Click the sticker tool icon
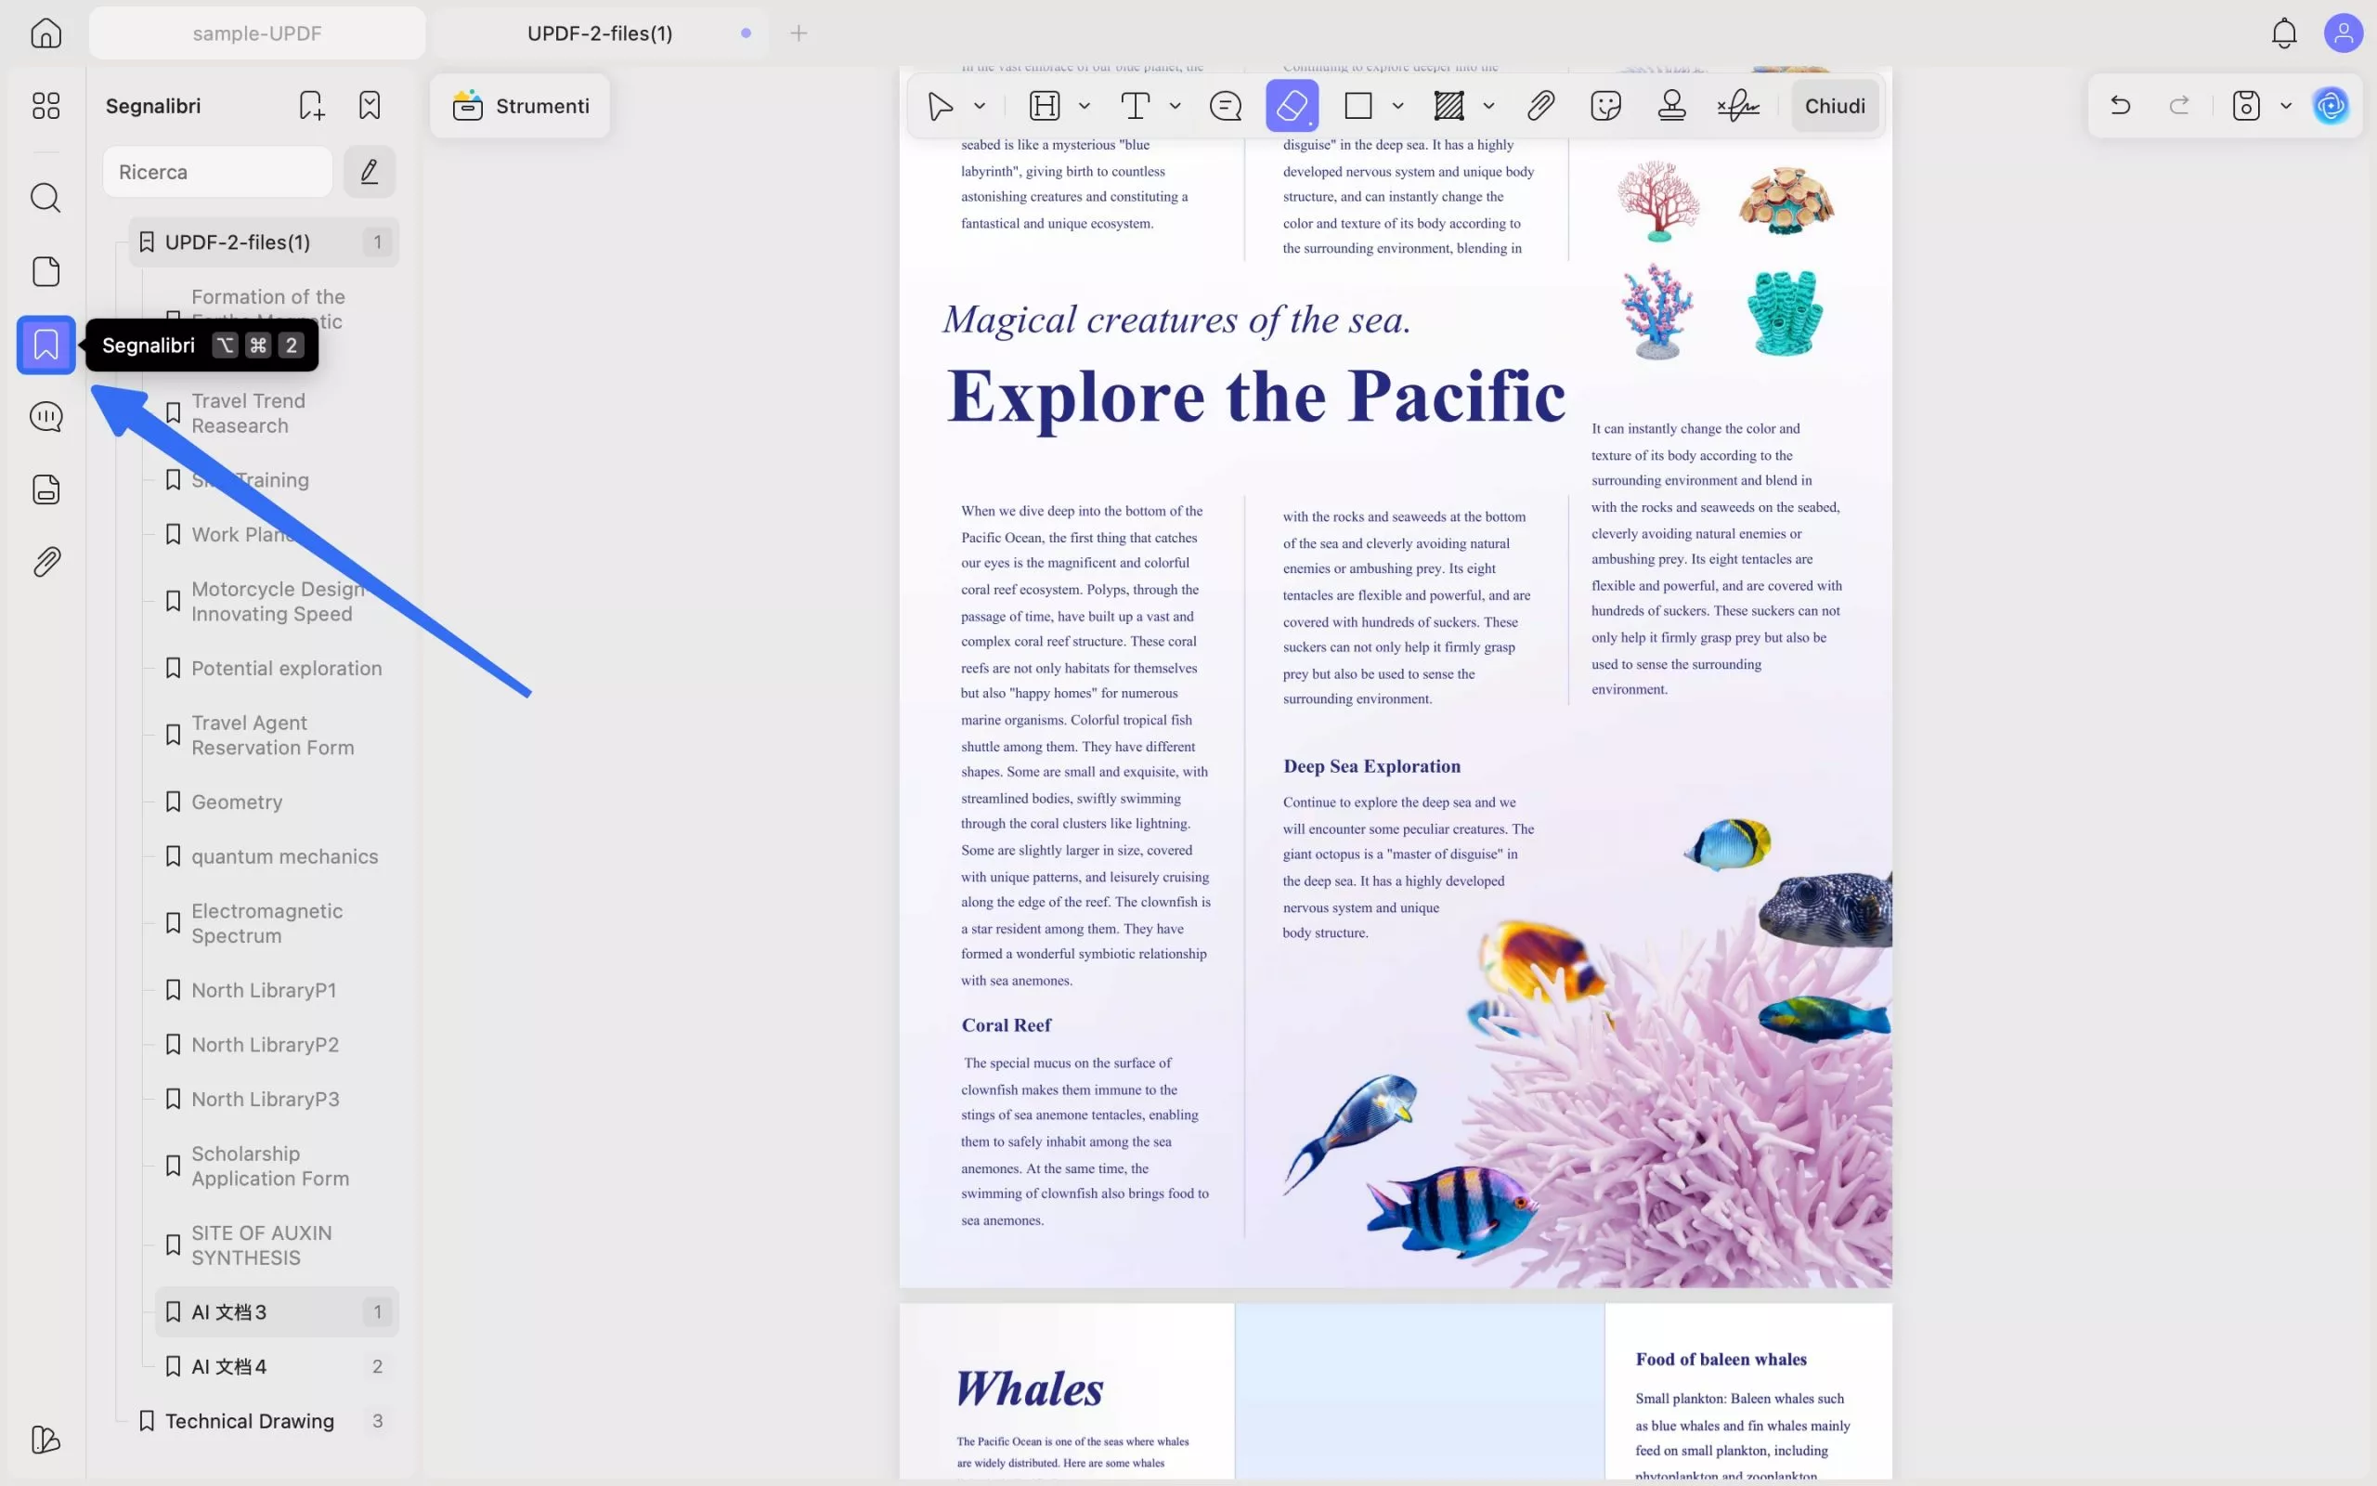2377x1486 pixels. (x=1605, y=105)
